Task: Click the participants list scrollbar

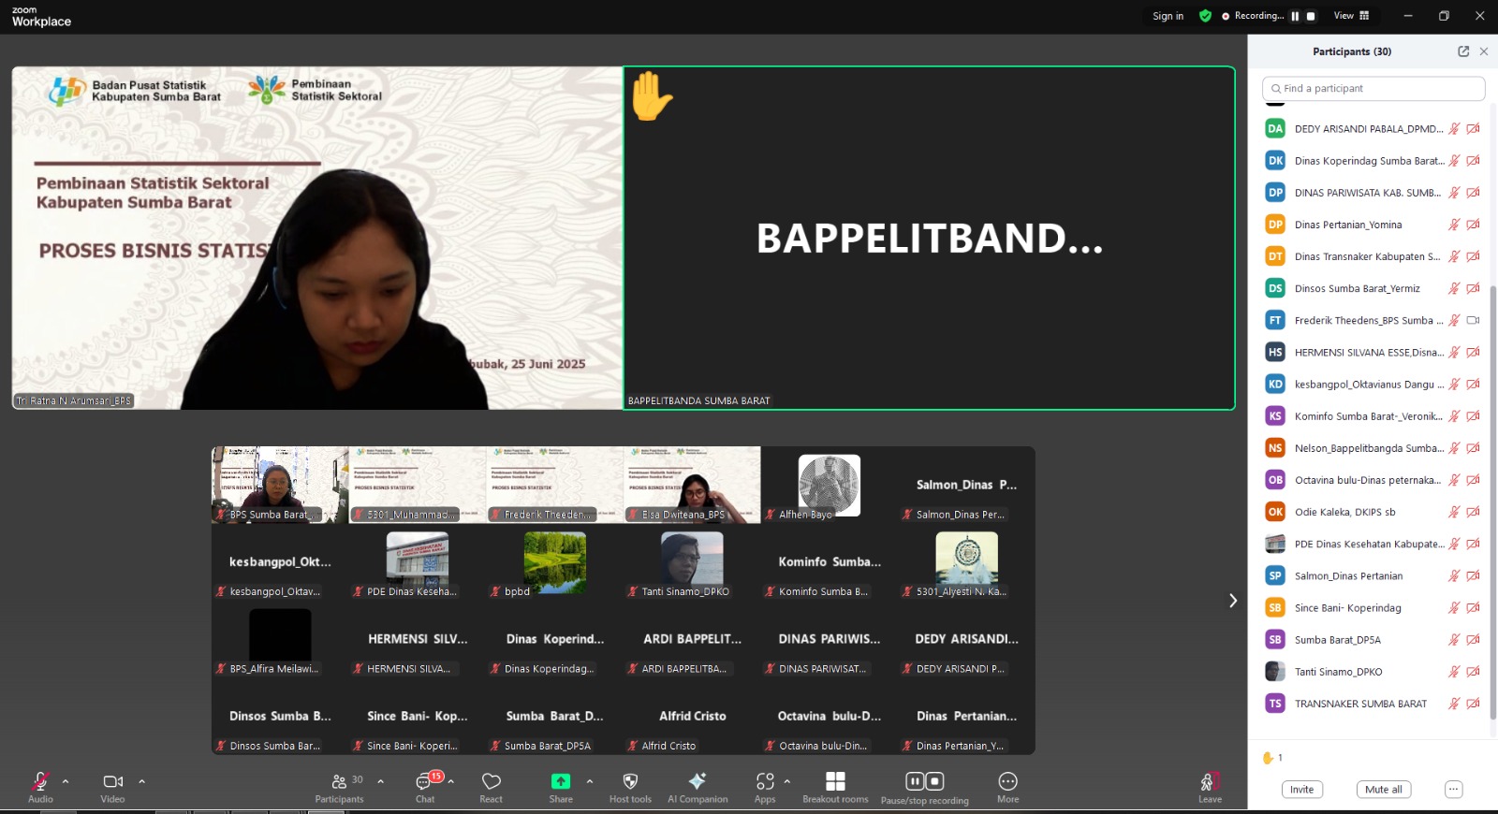Action: (x=1493, y=496)
